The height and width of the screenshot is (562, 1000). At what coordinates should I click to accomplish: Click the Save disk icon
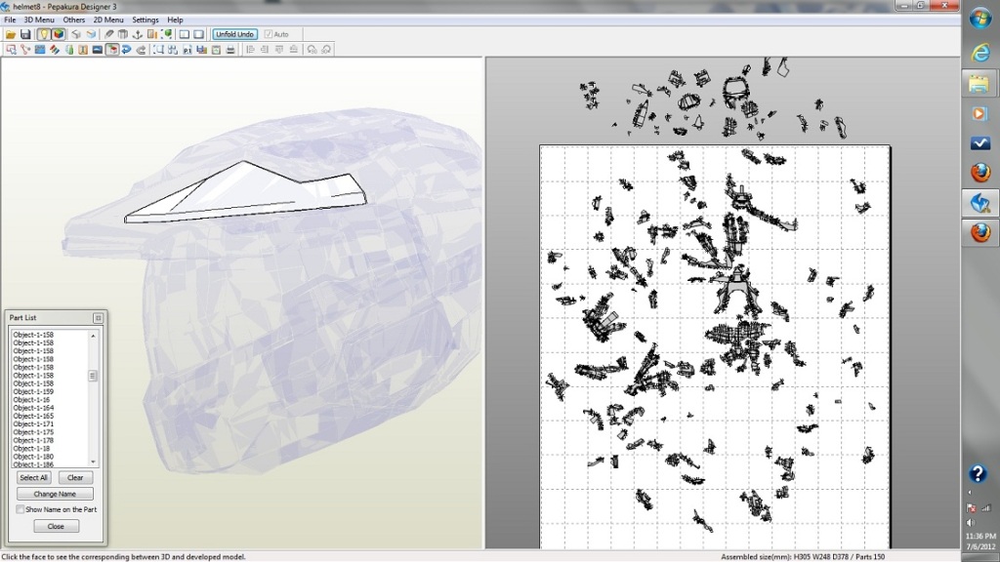click(x=25, y=34)
